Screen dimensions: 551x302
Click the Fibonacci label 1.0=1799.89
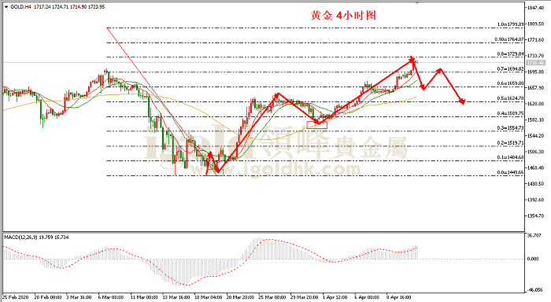pyautogui.click(x=510, y=24)
